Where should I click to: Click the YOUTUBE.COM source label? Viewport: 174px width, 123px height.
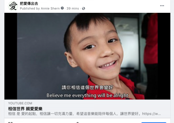tap(20, 103)
